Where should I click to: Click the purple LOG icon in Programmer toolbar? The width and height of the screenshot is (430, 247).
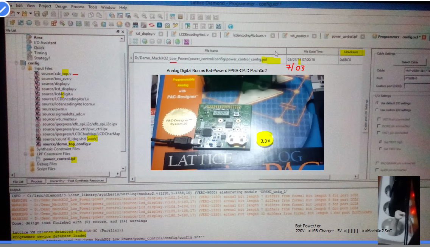click(x=187, y=42)
